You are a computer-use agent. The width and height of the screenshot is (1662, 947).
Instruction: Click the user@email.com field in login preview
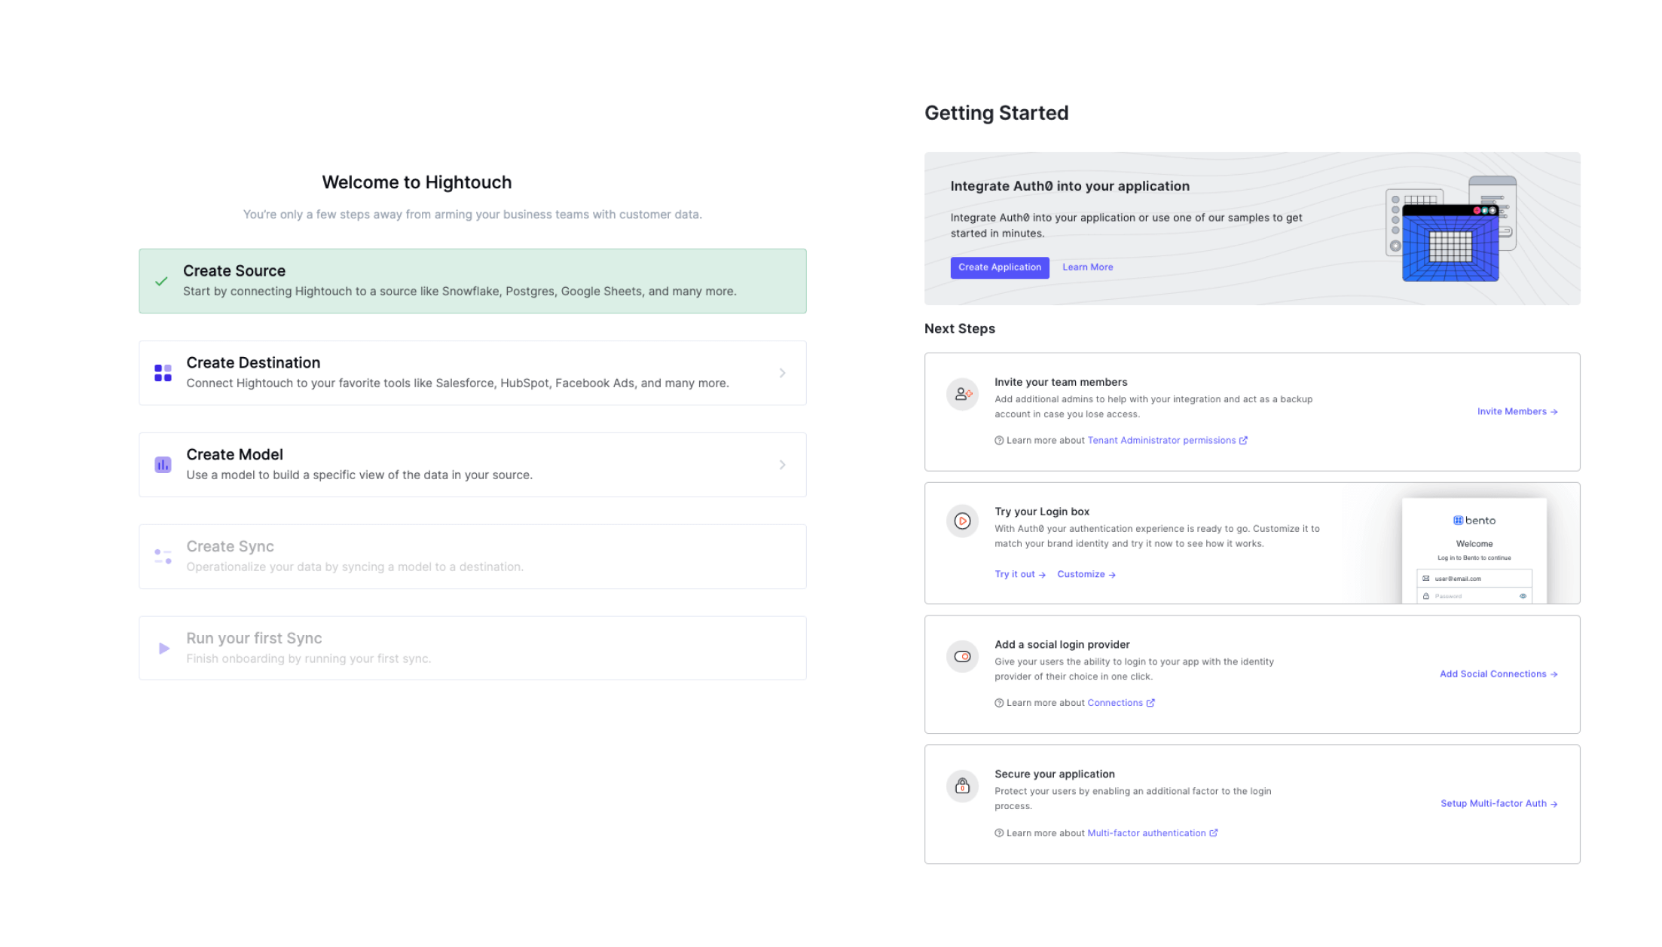coord(1474,579)
